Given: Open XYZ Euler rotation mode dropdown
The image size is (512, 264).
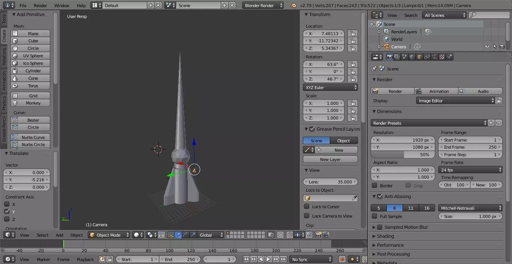Looking at the screenshot, I should [x=330, y=87].
